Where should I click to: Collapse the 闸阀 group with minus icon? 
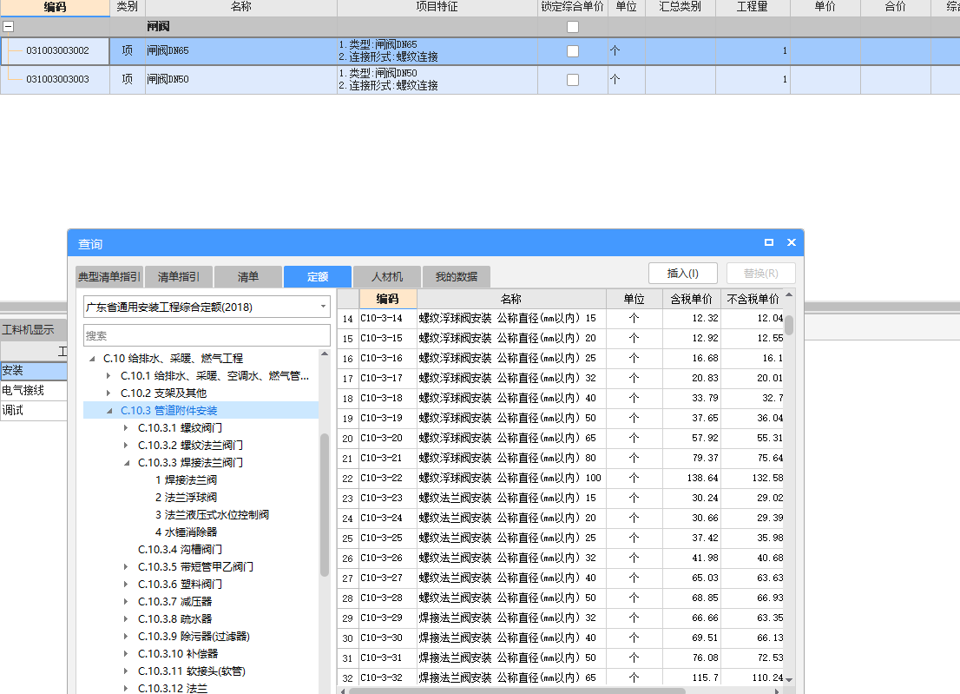tap(9, 26)
